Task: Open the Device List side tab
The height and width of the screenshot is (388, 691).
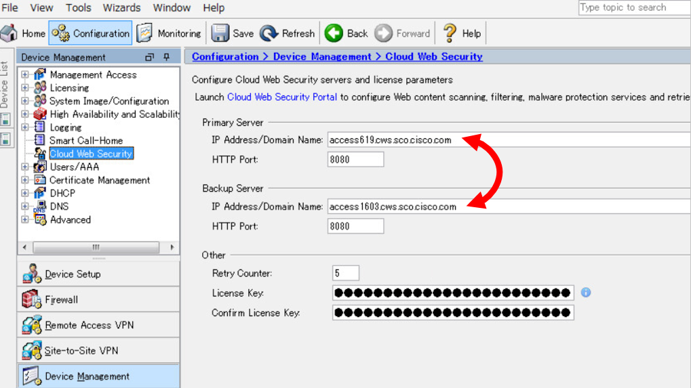Action: [x=4, y=85]
